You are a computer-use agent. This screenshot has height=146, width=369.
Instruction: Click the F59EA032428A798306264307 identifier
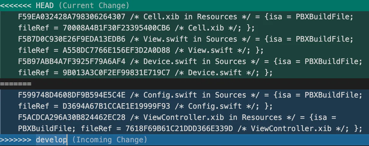point(72,17)
